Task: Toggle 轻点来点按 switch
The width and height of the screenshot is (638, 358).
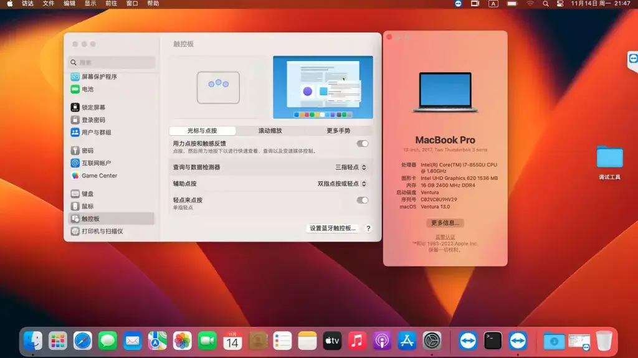Action: (x=362, y=200)
